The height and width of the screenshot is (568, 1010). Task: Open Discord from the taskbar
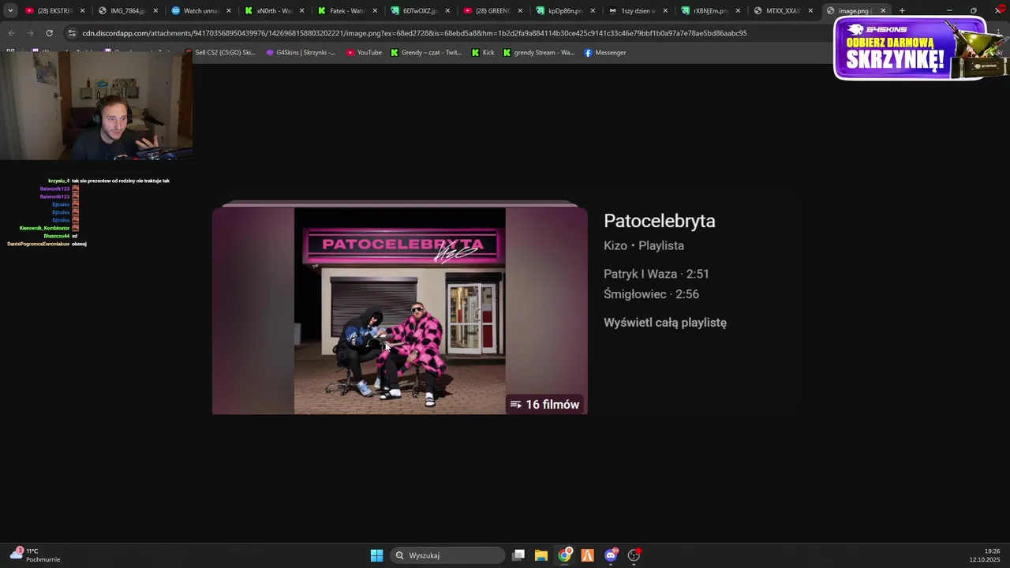click(x=611, y=555)
